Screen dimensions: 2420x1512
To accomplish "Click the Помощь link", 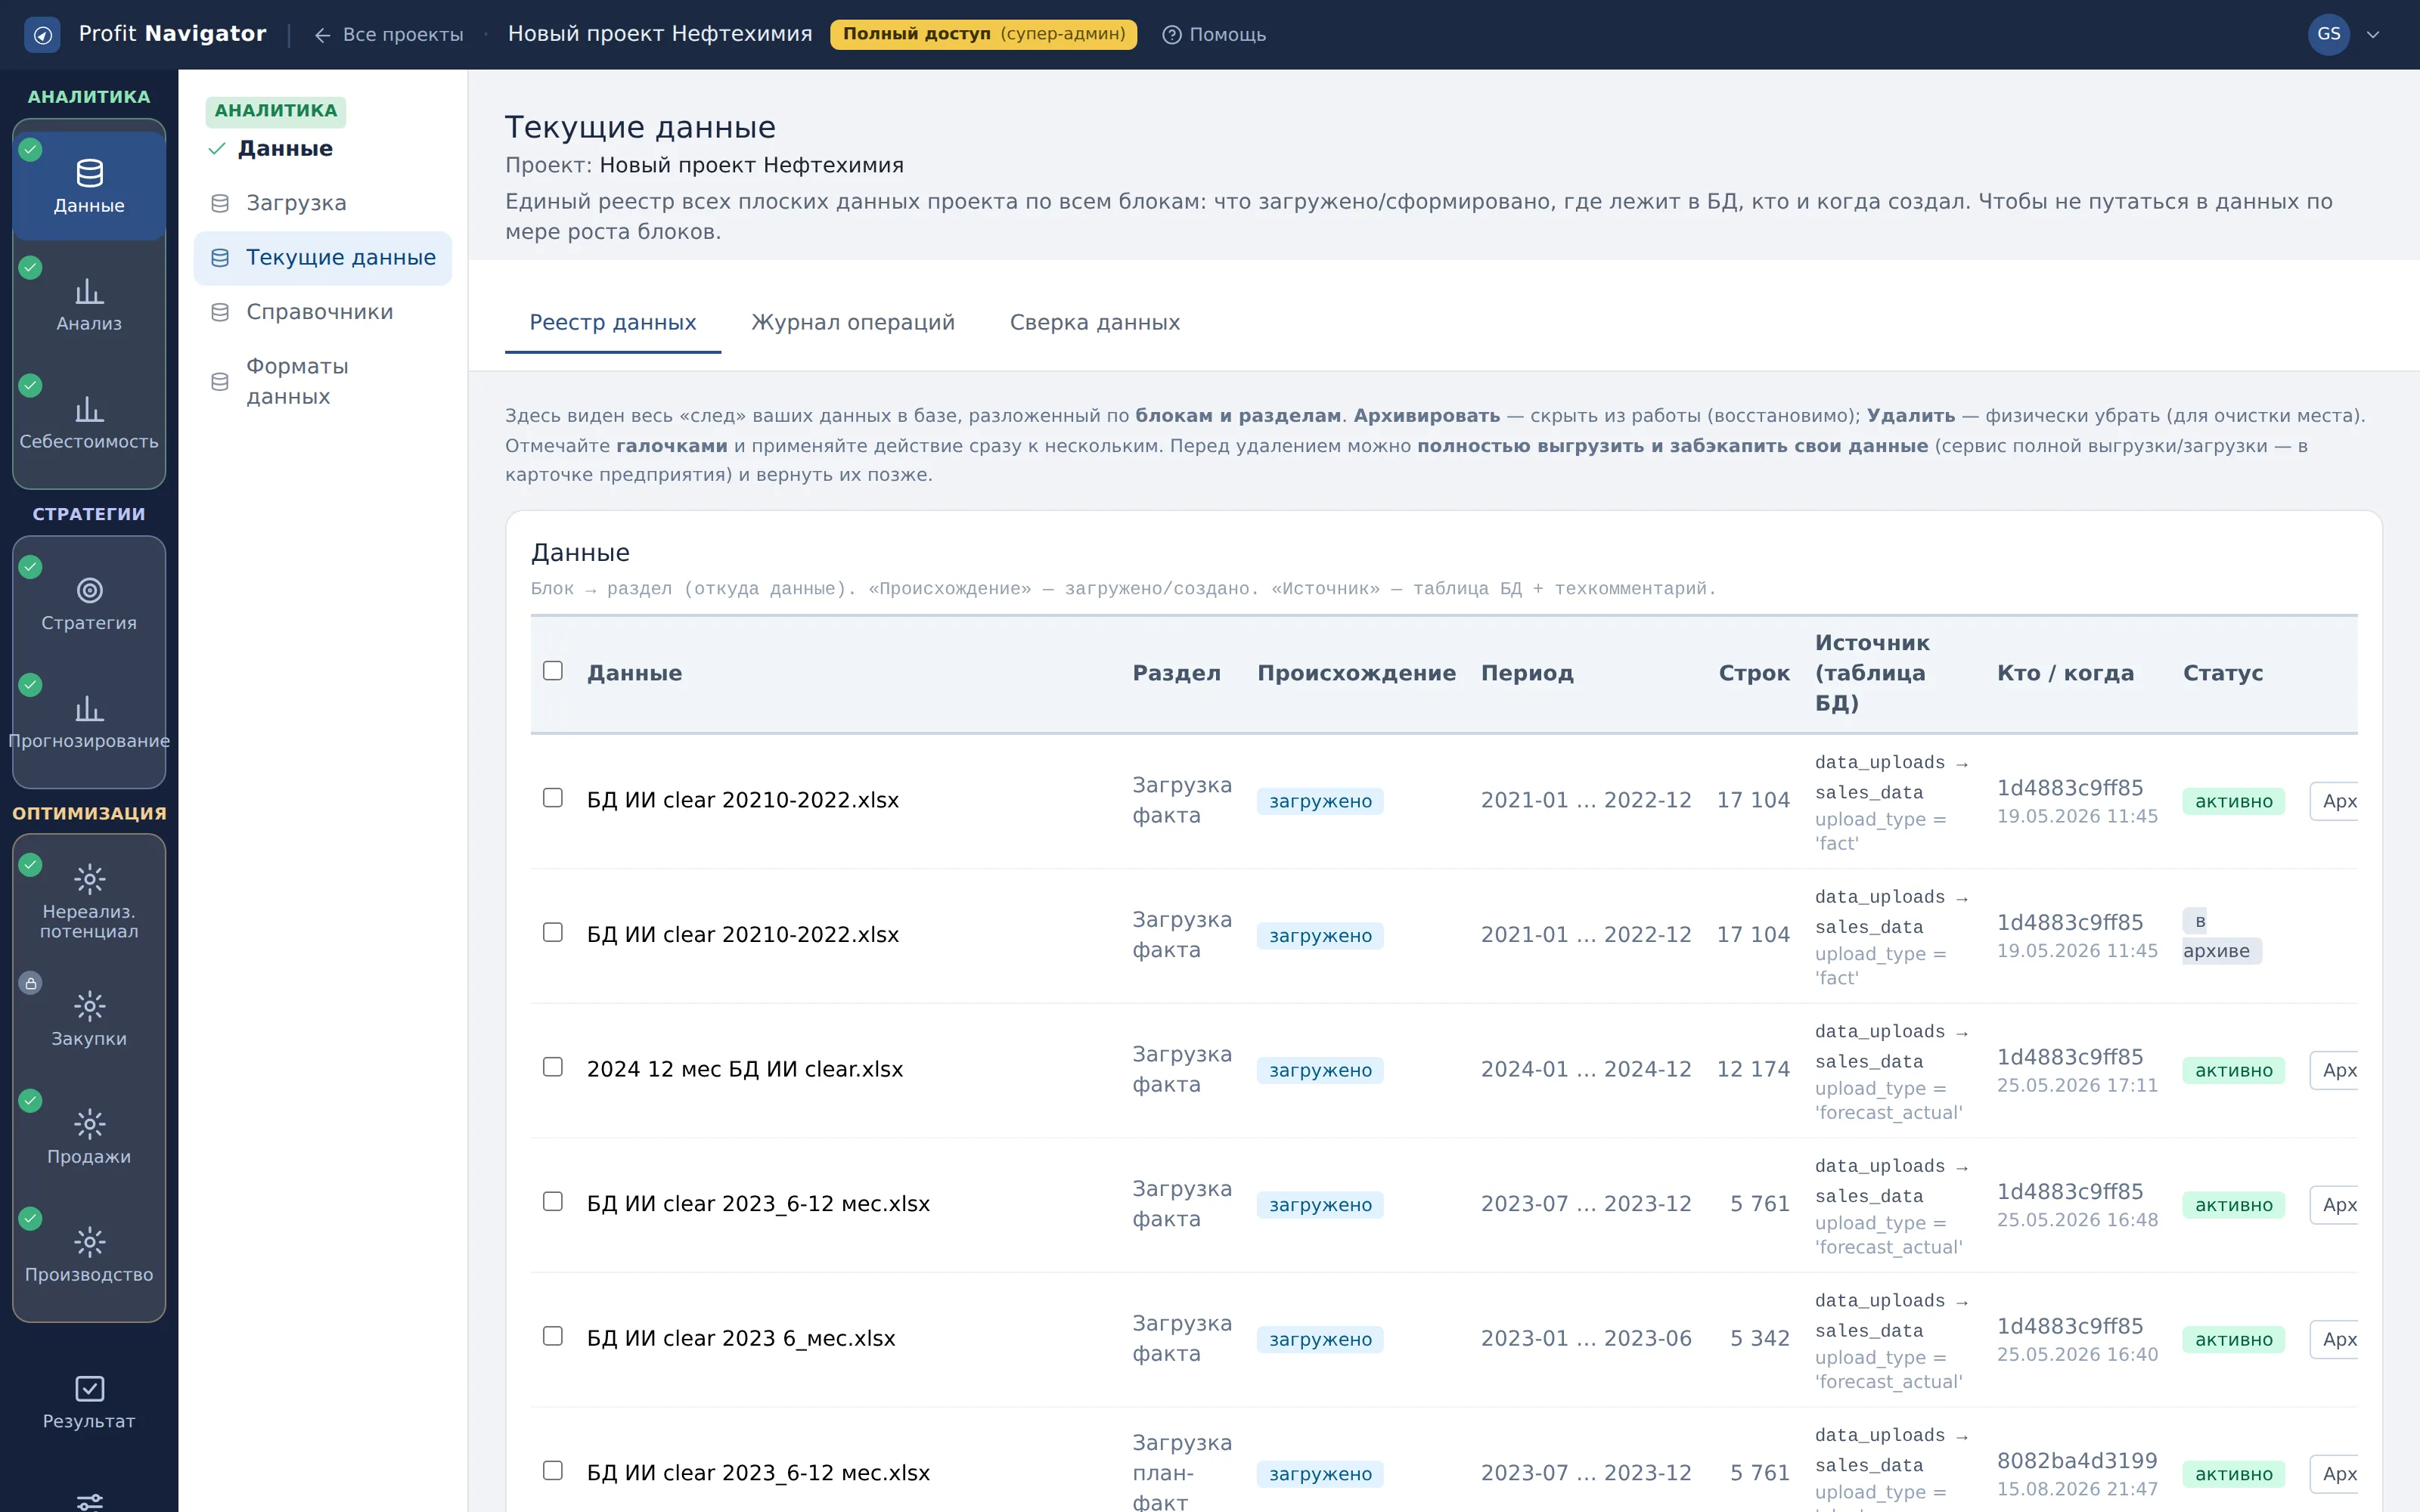I will tap(1213, 34).
